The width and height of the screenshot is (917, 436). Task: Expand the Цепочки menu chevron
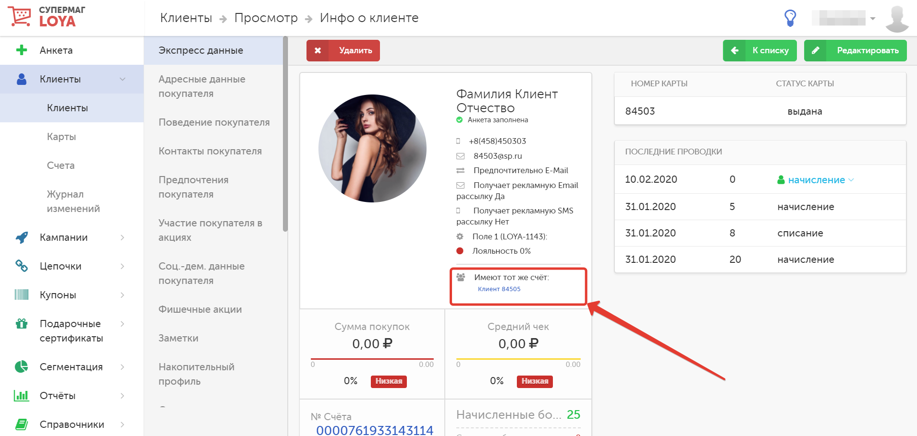[x=122, y=266]
